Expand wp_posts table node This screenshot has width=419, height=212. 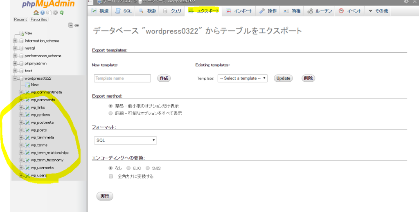click(x=21, y=130)
